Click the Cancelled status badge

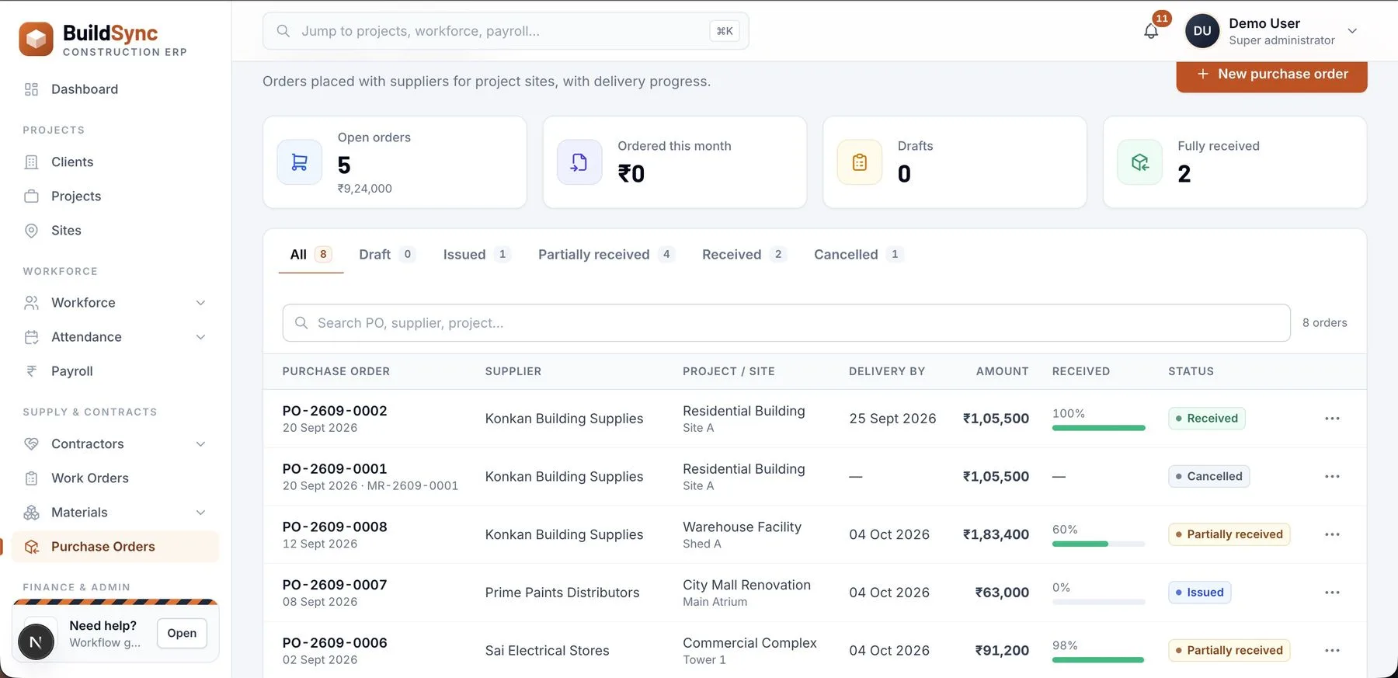tap(1208, 476)
